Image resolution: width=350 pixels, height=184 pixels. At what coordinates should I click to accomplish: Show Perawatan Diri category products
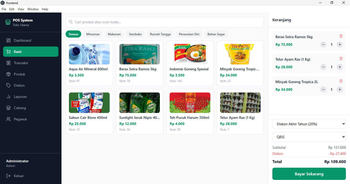(x=189, y=34)
